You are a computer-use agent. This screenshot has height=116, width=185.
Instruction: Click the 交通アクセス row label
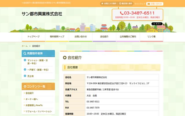coord(71,90)
